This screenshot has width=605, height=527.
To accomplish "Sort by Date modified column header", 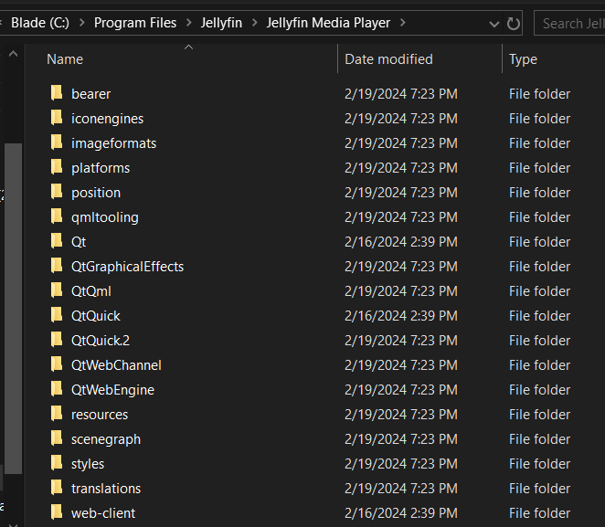I will pyautogui.click(x=388, y=59).
